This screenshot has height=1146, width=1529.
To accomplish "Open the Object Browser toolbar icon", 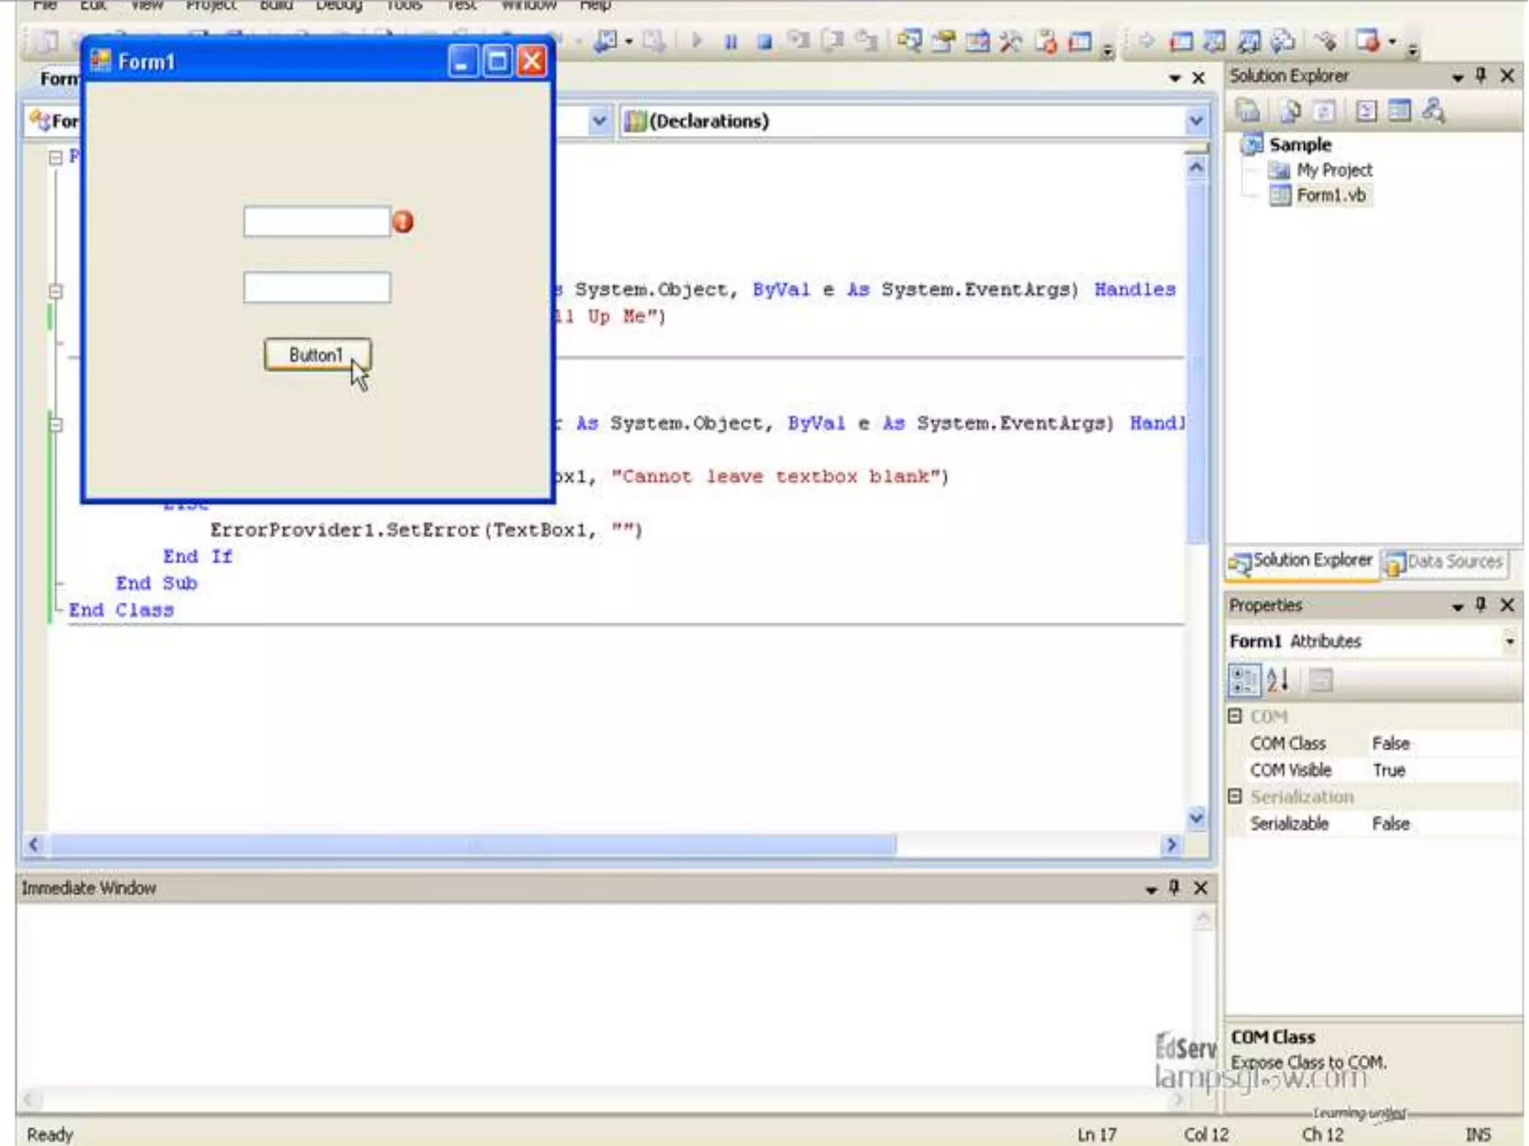I will (977, 41).
